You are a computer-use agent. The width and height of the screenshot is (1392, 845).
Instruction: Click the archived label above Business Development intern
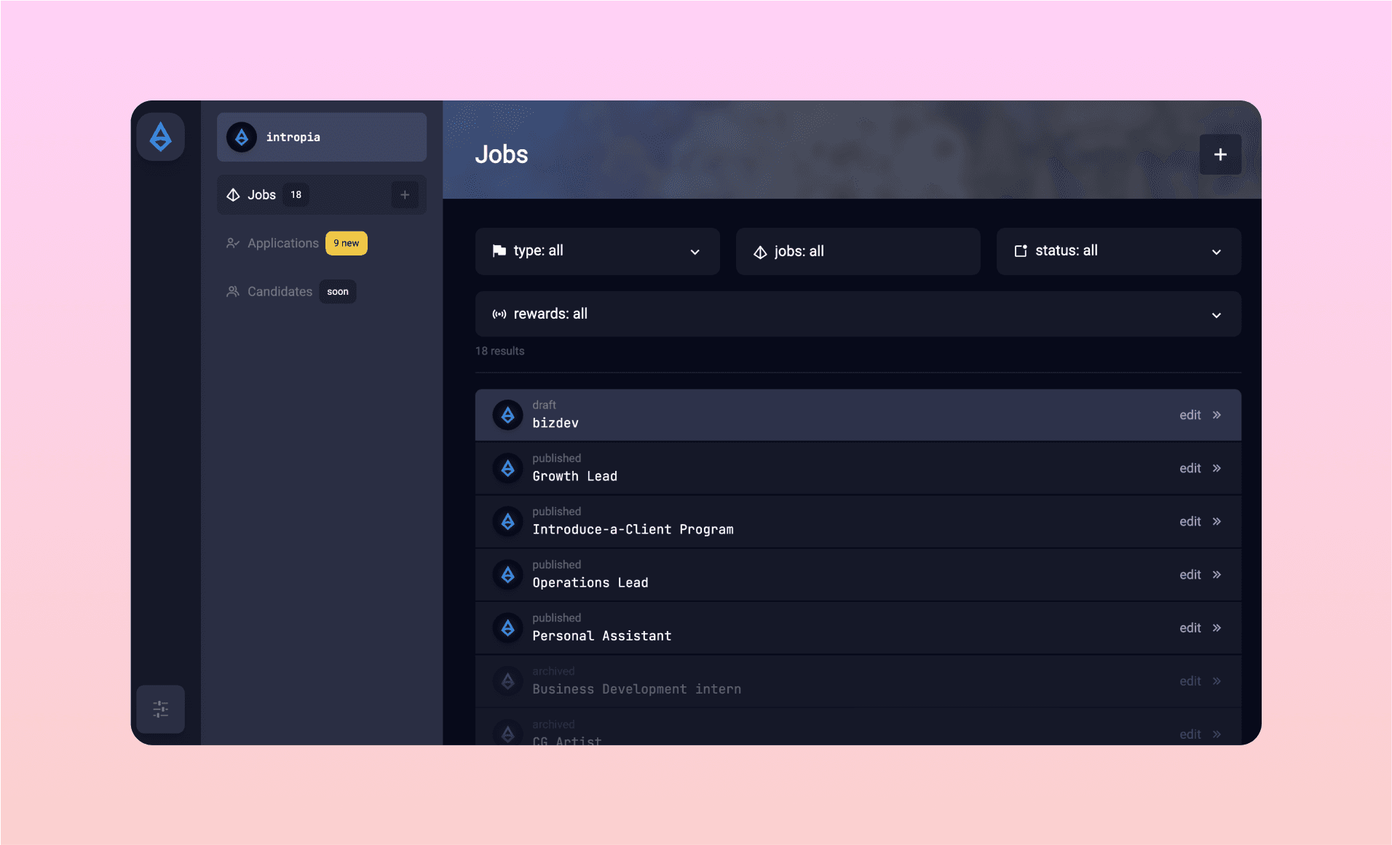[553, 671]
